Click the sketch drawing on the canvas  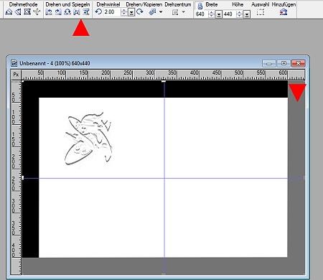(88, 139)
